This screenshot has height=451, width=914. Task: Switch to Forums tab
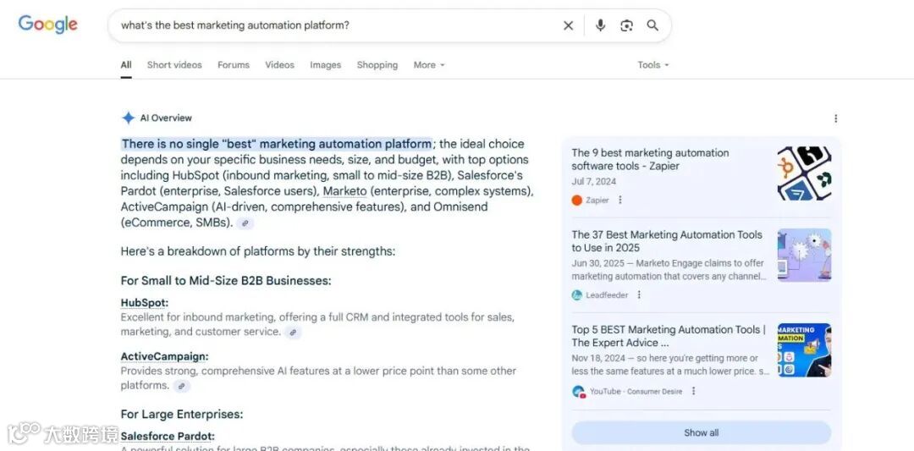pyautogui.click(x=234, y=64)
